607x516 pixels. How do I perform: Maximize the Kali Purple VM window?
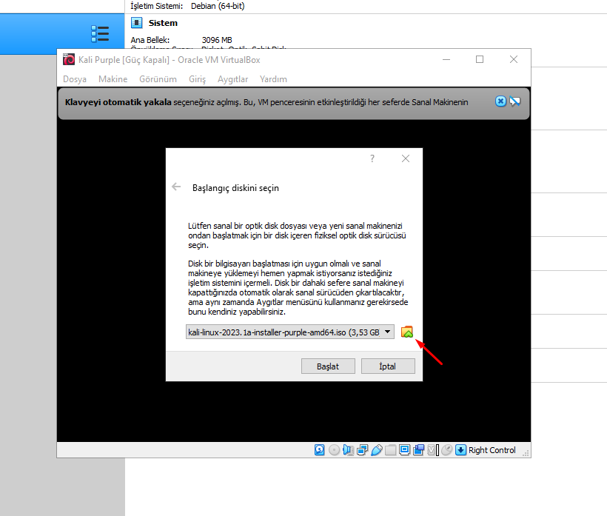coord(480,60)
